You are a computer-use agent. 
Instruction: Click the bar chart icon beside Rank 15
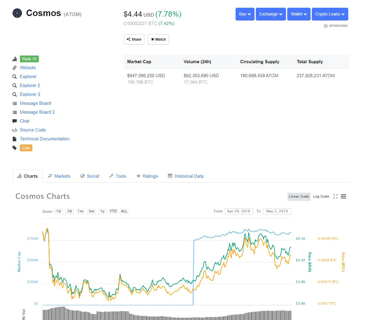point(15,59)
